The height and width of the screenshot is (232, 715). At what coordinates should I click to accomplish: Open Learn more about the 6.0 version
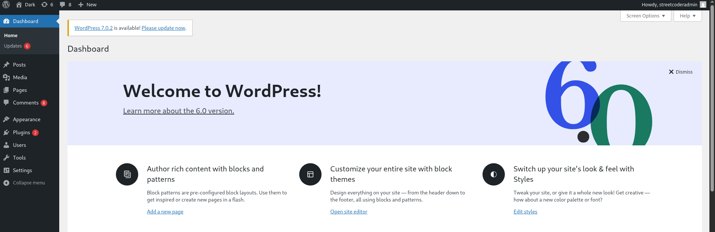click(x=178, y=111)
